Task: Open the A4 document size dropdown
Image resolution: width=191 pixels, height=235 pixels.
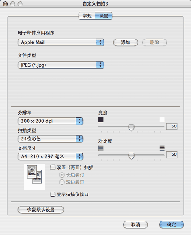Action: click(51, 156)
